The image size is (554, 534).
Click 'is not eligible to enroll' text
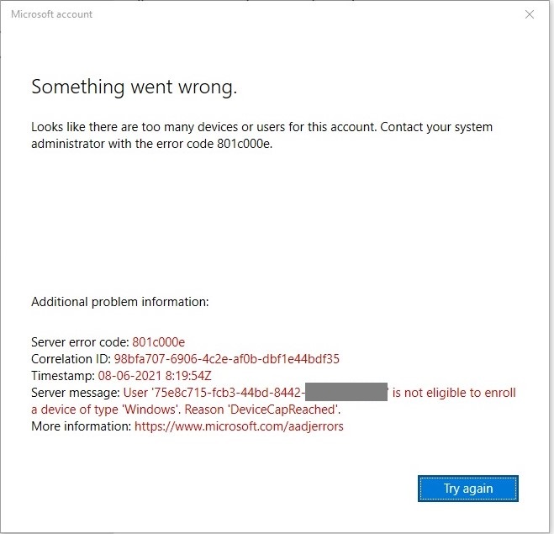click(454, 393)
